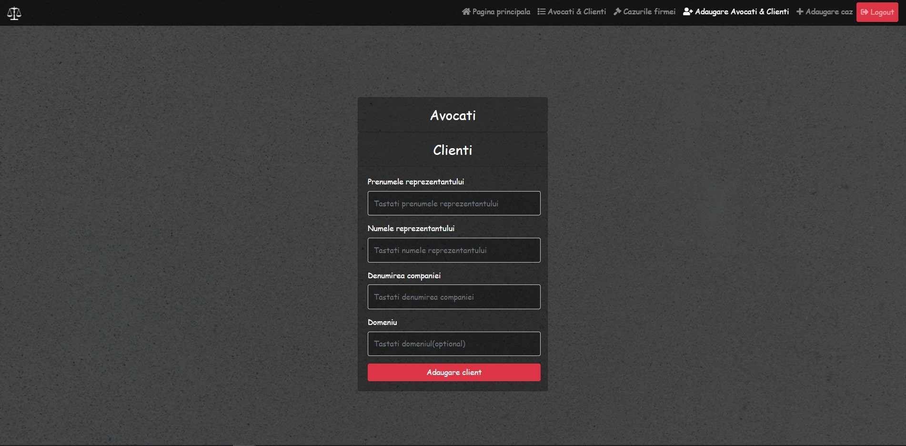Screen dimensions: 906x446
Task: Click the plus icon beside Adaugare caz
Action: click(800, 12)
